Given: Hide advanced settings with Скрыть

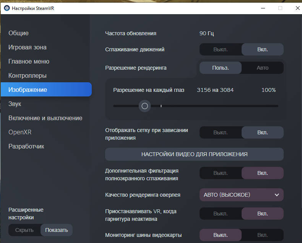Looking at the screenshot, I should coord(24,230).
